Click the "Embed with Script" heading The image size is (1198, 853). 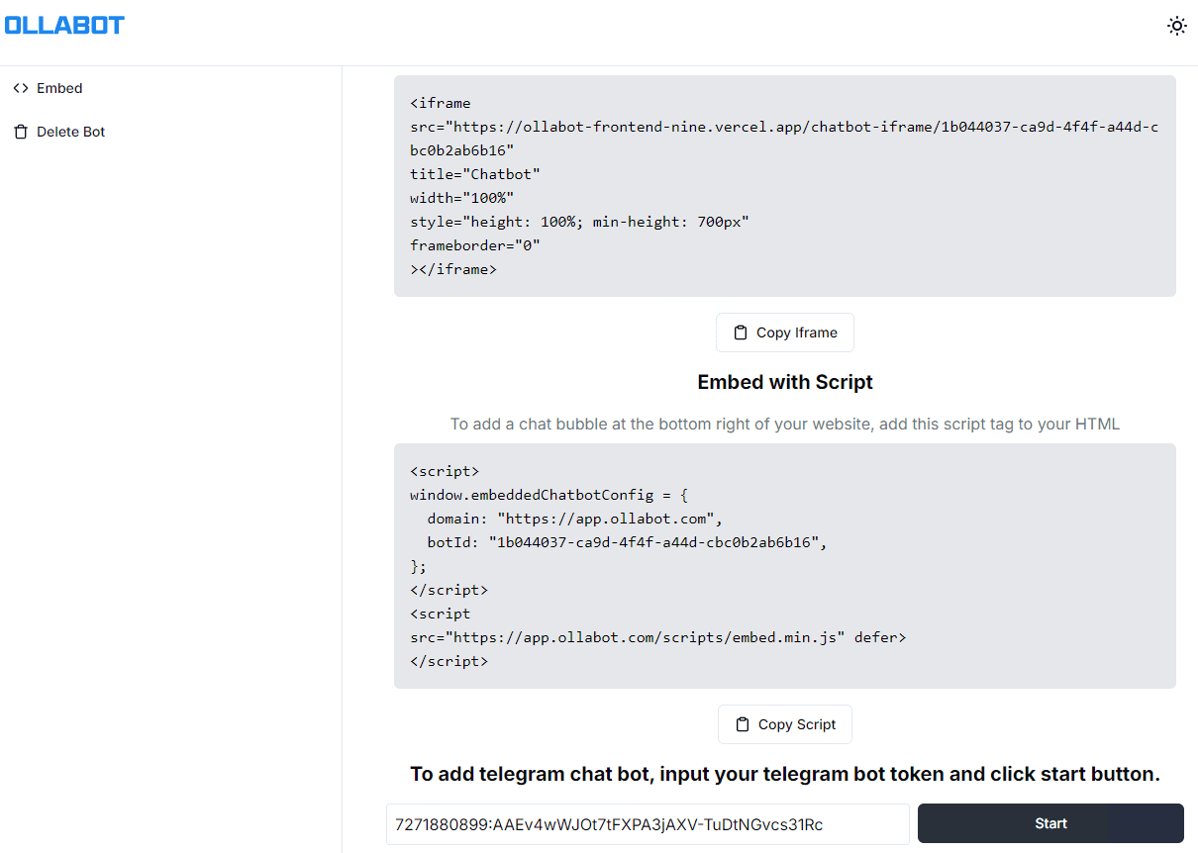pos(785,382)
